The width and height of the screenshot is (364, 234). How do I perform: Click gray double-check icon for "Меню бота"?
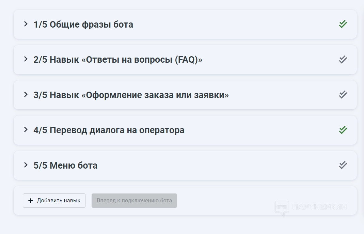[343, 165]
